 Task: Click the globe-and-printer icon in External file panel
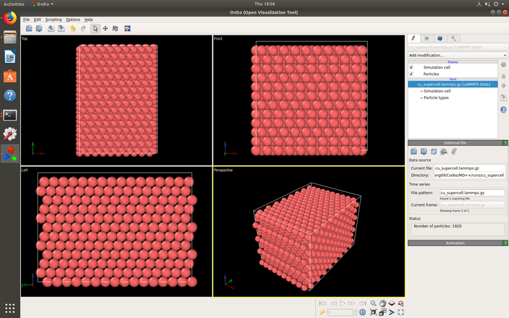click(443, 151)
